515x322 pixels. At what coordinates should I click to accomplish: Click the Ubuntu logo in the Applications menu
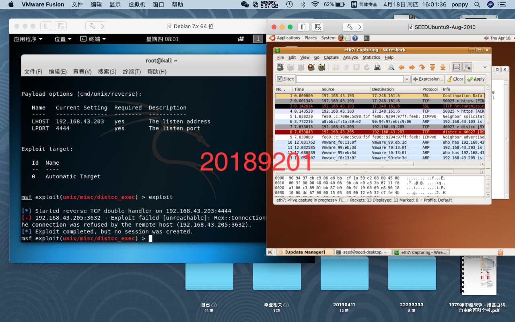[x=272, y=38]
